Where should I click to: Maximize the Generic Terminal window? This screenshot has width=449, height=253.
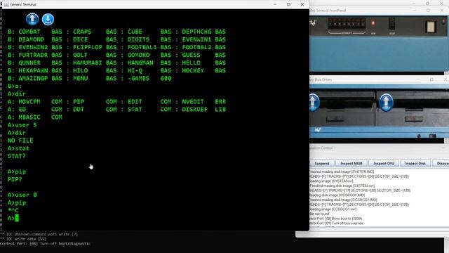(288, 4)
